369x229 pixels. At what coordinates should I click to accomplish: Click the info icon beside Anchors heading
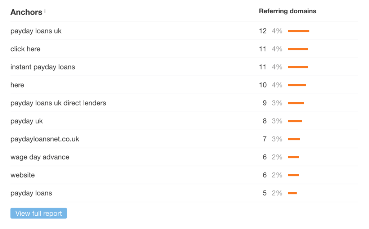coord(45,11)
